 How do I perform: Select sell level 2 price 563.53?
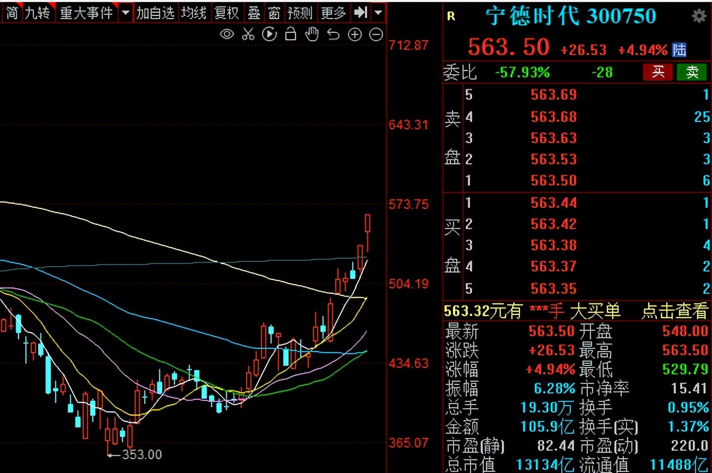[x=553, y=159]
